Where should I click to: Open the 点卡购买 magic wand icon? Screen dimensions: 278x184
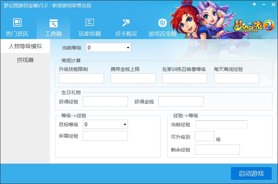pyautogui.click(x=126, y=22)
